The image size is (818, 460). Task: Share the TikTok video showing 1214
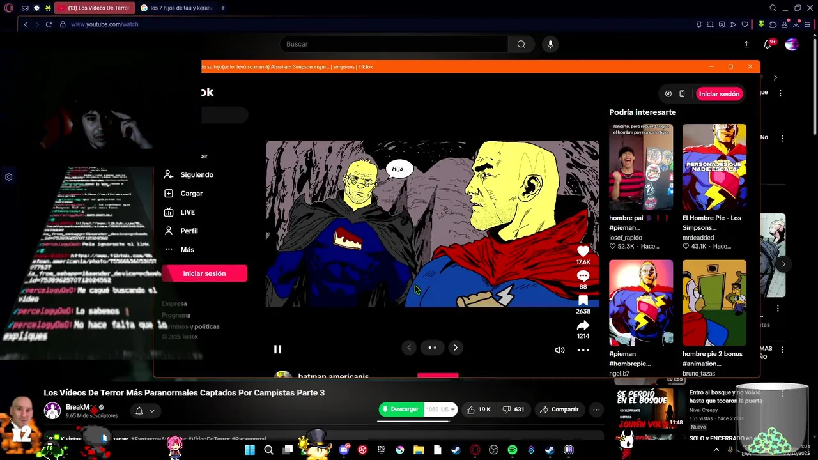click(x=583, y=326)
